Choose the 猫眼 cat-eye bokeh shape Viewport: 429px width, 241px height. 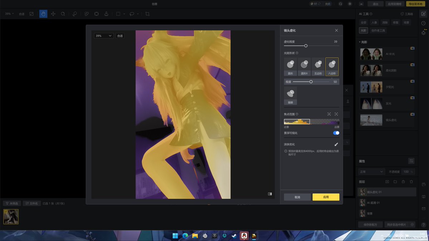pyautogui.click(x=290, y=96)
